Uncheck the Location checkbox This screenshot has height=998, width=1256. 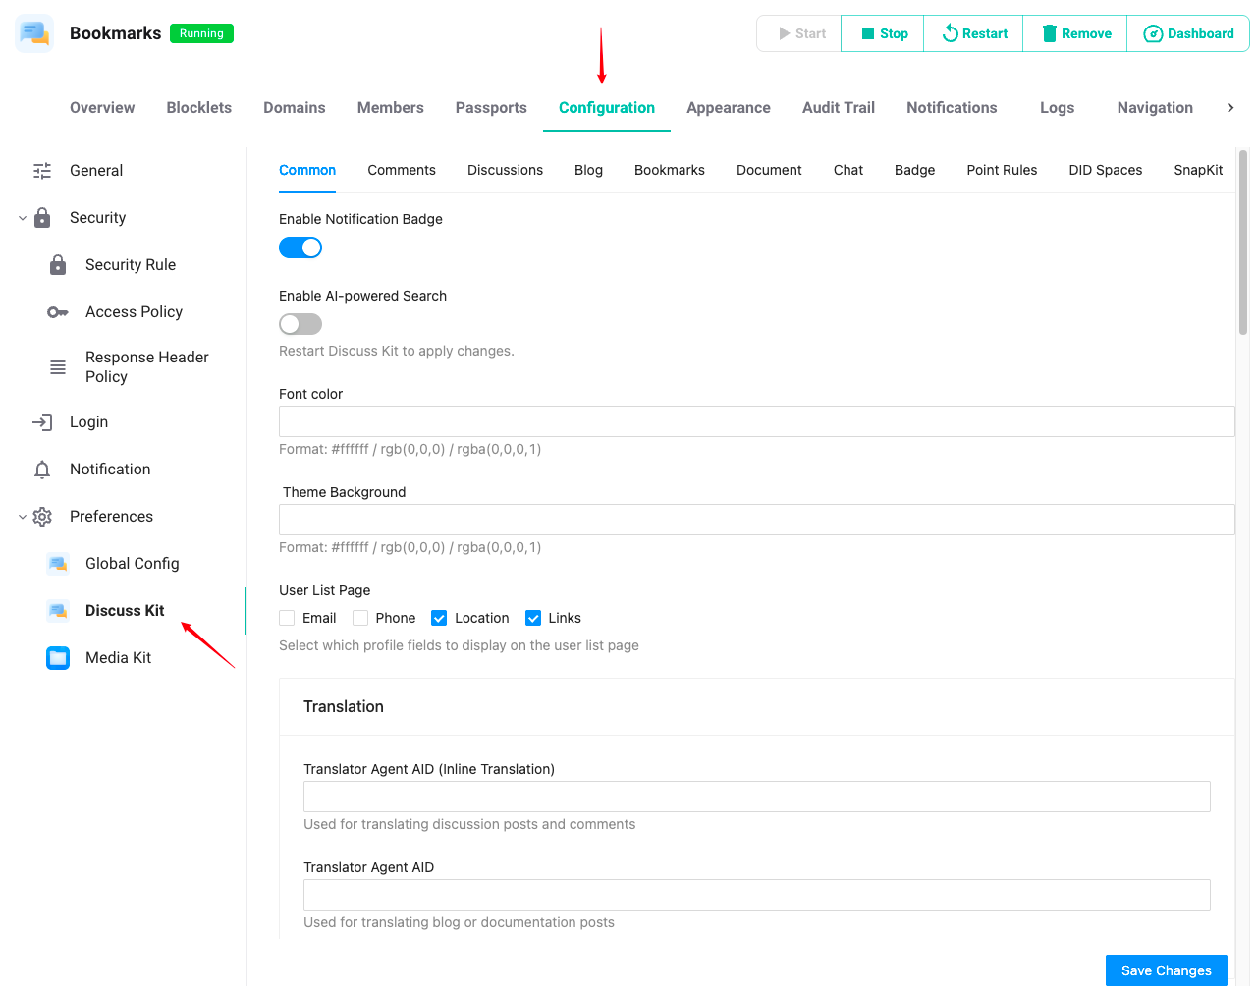pos(439,618)
